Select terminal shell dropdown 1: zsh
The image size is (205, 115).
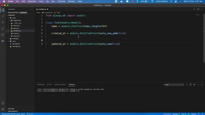click(174, 85)
